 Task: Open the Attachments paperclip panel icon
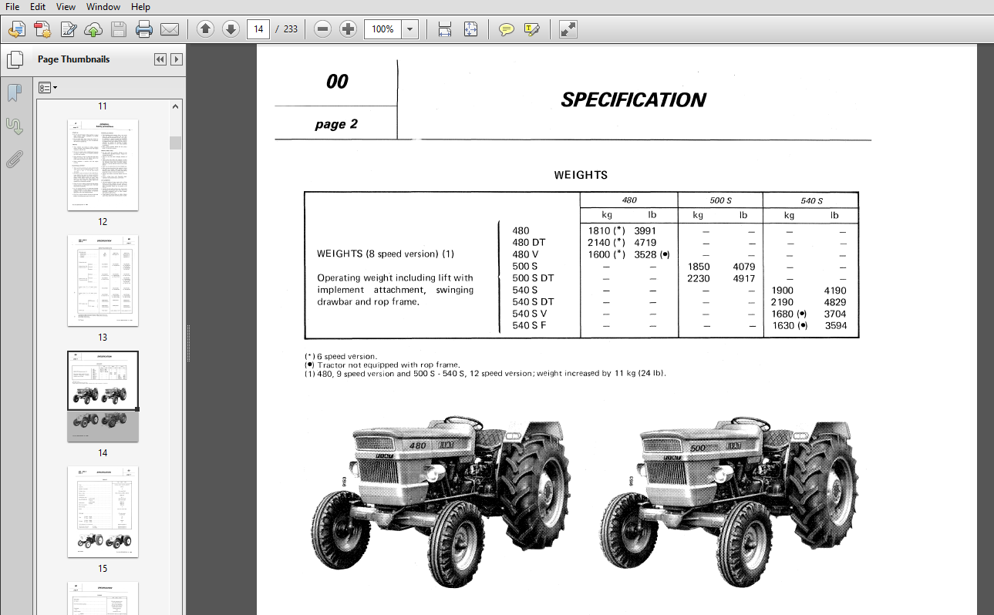click(x=14, y=159)
